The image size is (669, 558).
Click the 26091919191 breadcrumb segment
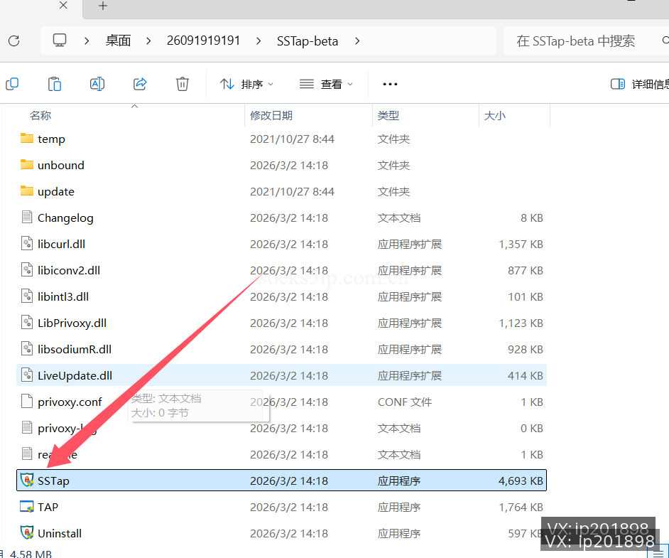[204, 41]
